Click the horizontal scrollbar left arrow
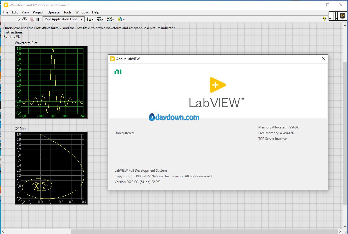Screen dimensions: 348x234 pyautogui.click(x=3, y=231)
